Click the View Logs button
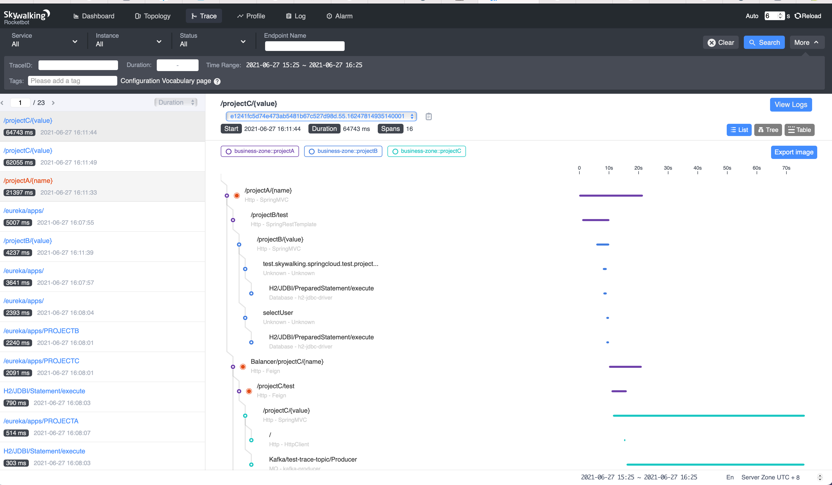 tap(791, 105)
